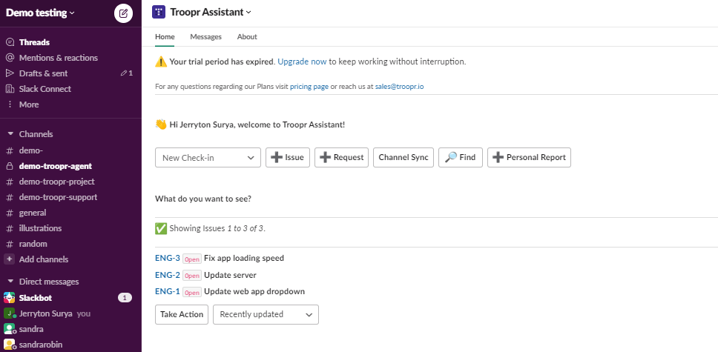Click the Upgrade now link
The height and width of the screenshot is (352, 718).
302,62
